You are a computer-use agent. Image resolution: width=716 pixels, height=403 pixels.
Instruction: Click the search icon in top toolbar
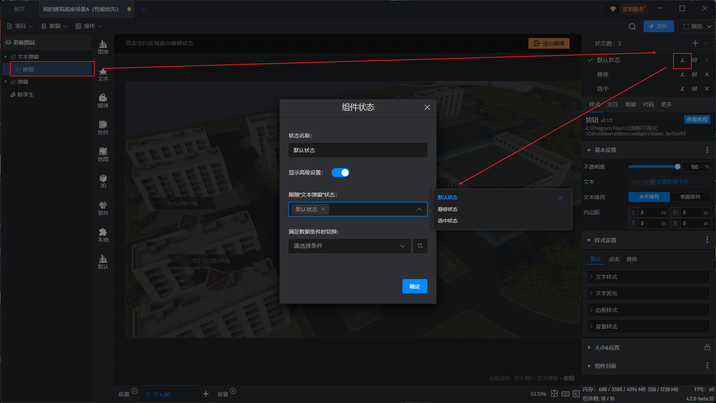click(632, 27)
